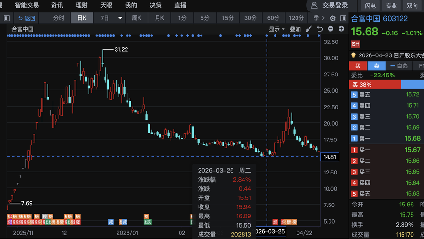Select the 30分 interval tab
Image resolution: width=424 pixels, height=239 pixels.
pyautogui.click(x=250, y=18)
